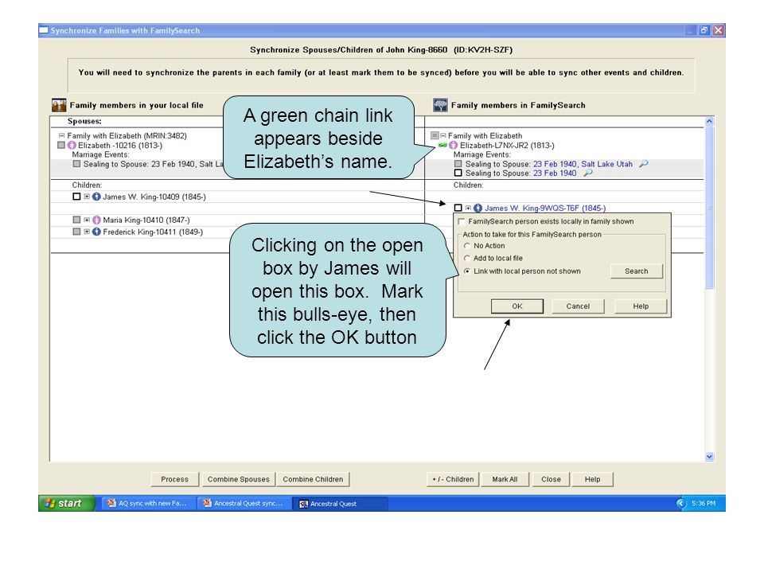The image size is (764, 573).
Task: Click the window restore button
Action: 704,30
